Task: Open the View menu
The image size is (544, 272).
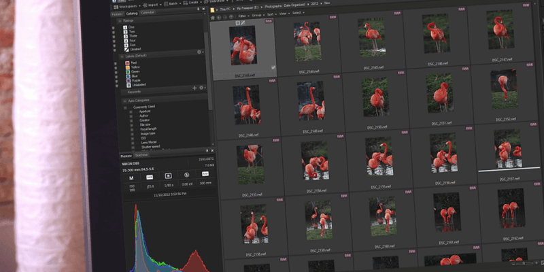Action: click(284, 14)
